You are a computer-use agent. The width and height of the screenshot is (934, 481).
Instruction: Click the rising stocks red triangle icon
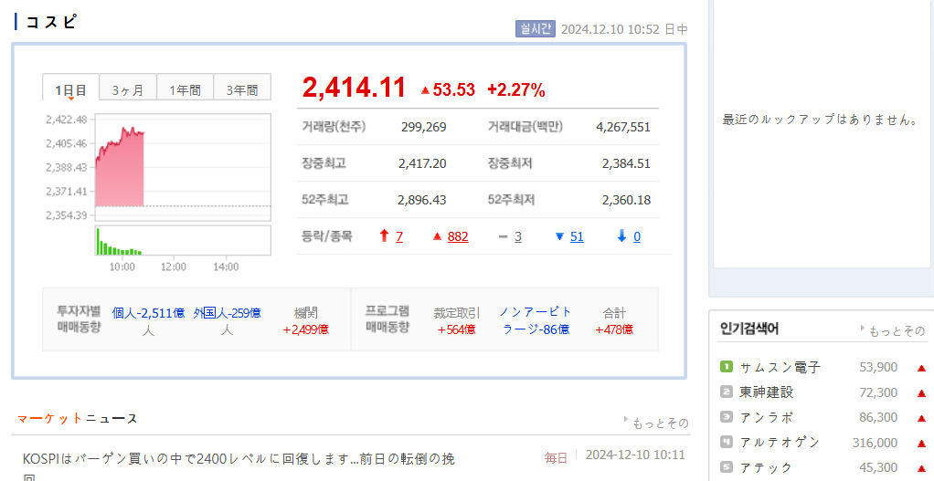pyautogui.click(x=437, y=236)
